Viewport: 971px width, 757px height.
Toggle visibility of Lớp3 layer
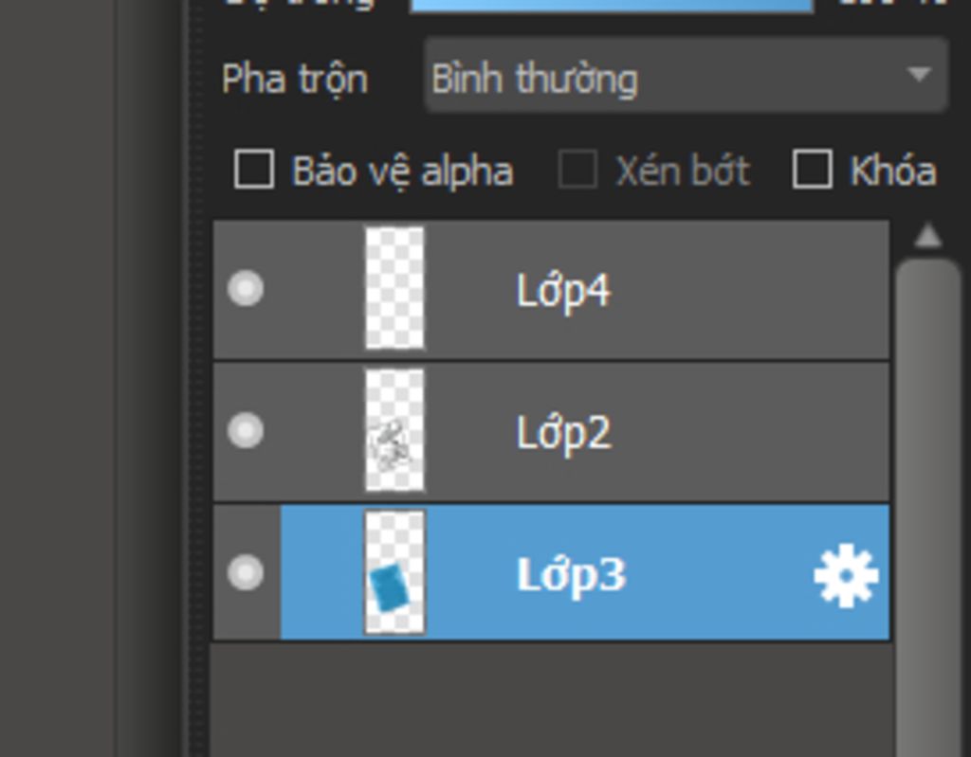click(x=246, y=572)
